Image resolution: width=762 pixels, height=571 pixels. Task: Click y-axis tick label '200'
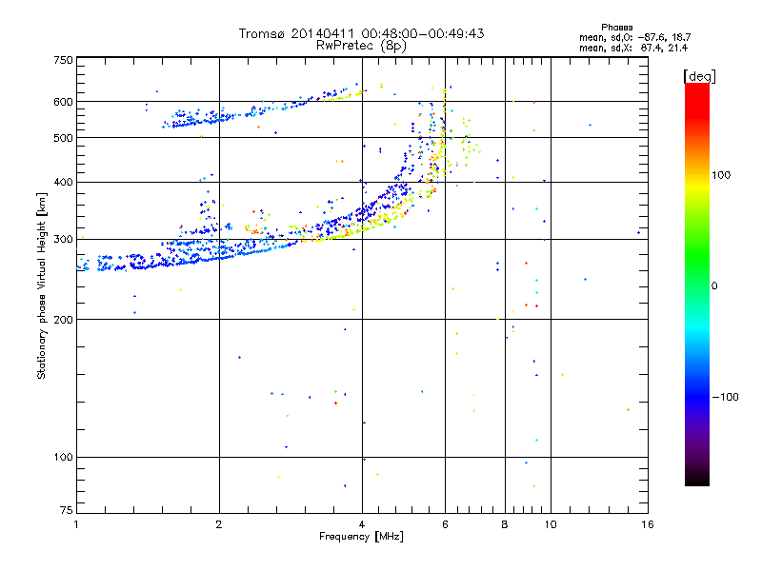(64, 320)
